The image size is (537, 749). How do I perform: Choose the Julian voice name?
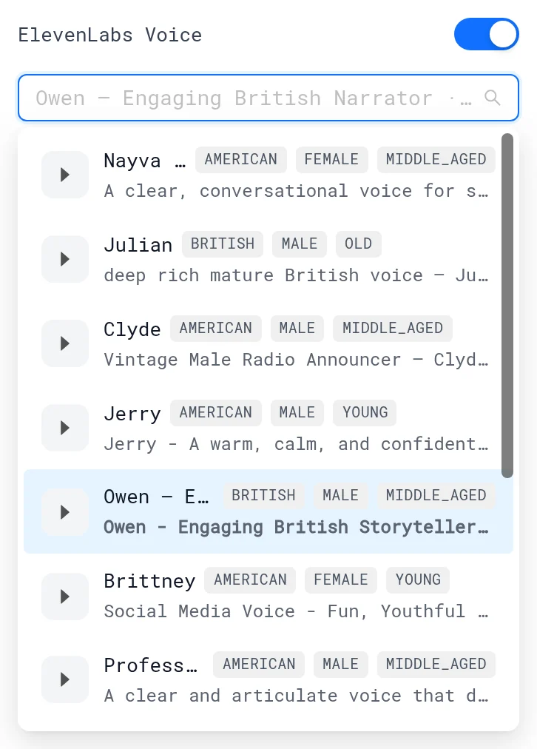pyautogui.click(x=138, y=245)
